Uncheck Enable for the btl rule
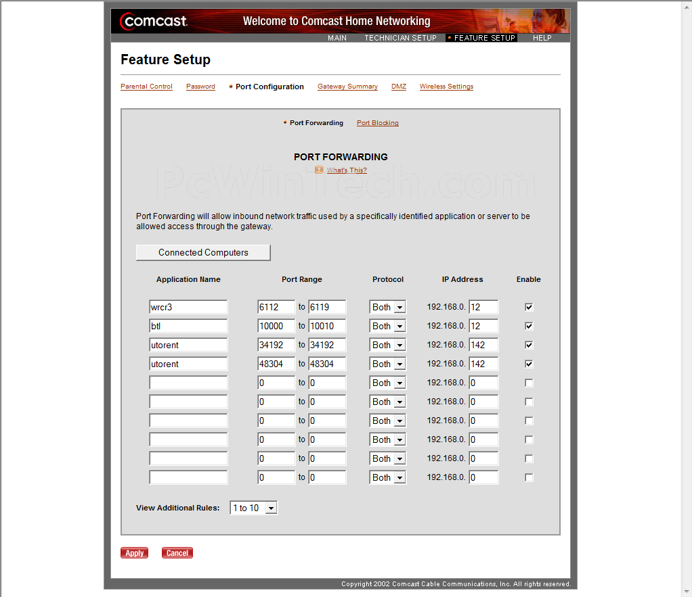The width and height of the screenshot is (692, 597). (x=529, y=326)
